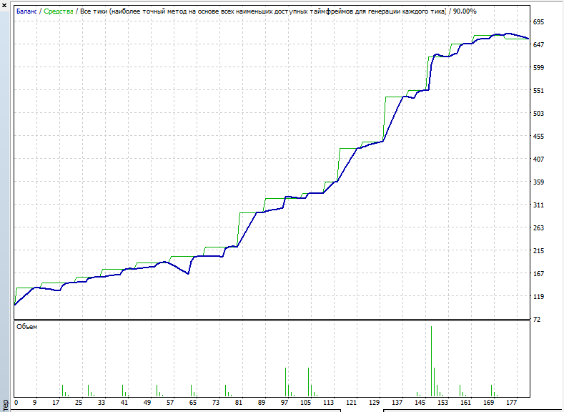Click the '90.00%' modeling quality value
The image size is (564, 412).
[465, 11]
